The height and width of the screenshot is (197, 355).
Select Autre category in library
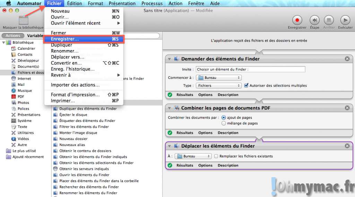22,145
